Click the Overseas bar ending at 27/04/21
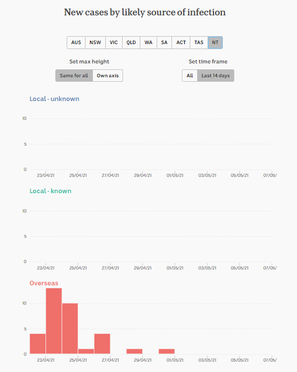The width and height of the screenshot is (297, 372). tap(102, 344)
